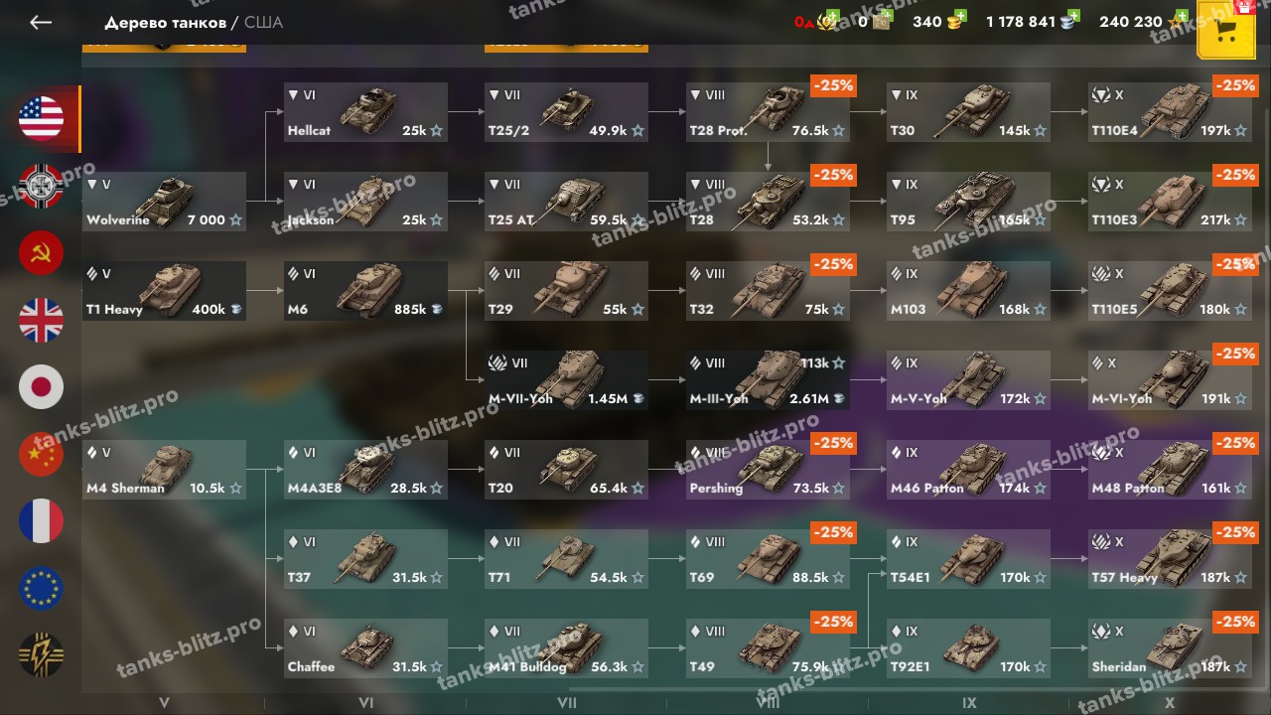Open the Pershing tank thumbnail
The height and width of the screenshot is (715, 1271).
[768, 470]
